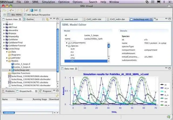Viewport: 173px width, 120px height.
Task: Expand the jobFolder folder
Action: 7,58
